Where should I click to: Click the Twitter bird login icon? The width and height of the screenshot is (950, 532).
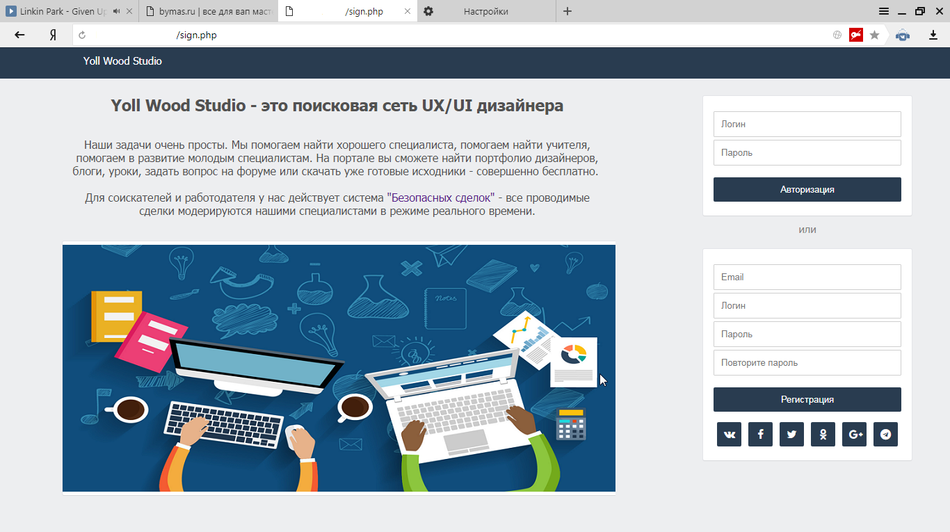click(791, 434)
